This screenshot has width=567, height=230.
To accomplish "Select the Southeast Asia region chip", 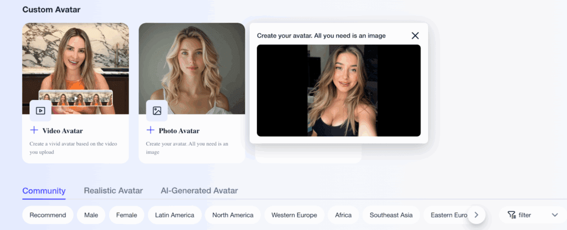I will (x=391, y=215).
